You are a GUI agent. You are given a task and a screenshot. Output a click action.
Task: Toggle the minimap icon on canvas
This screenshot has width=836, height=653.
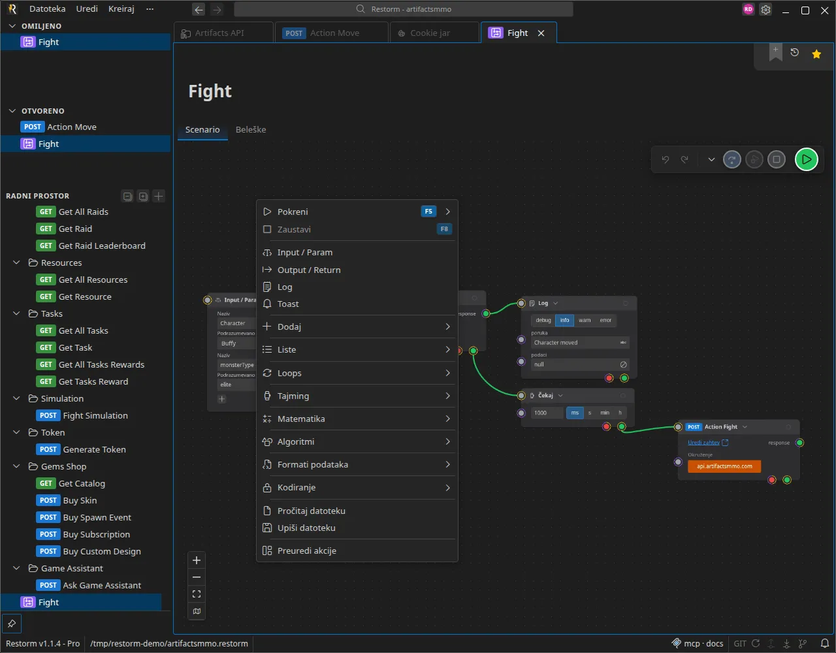pos(197,611)
